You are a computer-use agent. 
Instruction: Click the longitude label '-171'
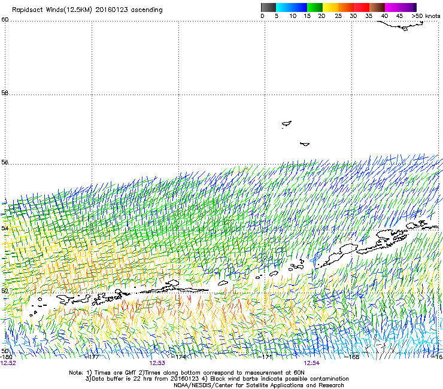[265, 357]
